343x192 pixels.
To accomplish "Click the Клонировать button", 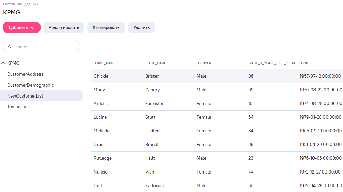I will (x=106, y=27).
